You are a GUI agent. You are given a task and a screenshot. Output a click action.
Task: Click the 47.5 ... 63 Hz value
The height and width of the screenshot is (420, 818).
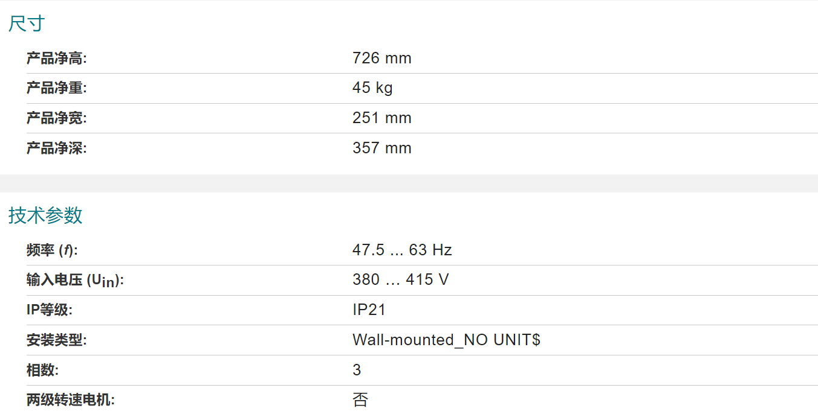[403, 250]
